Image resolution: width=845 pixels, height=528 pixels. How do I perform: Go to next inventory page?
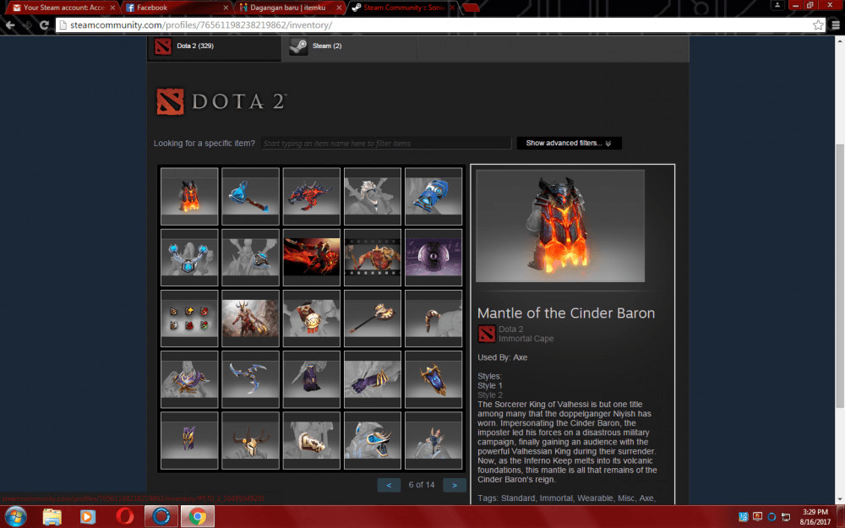(454, 485)
